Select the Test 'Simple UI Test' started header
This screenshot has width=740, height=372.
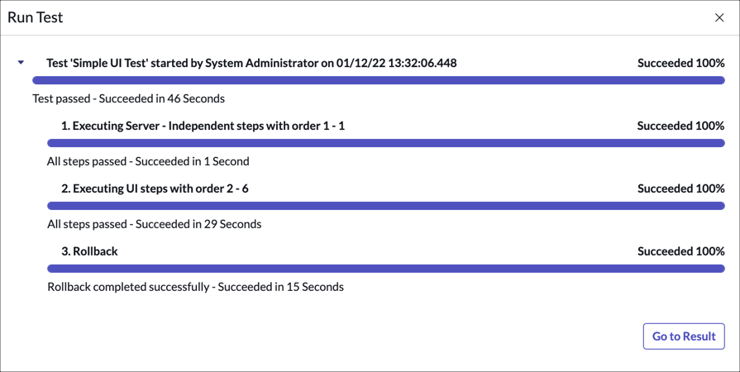coord(251,63)
